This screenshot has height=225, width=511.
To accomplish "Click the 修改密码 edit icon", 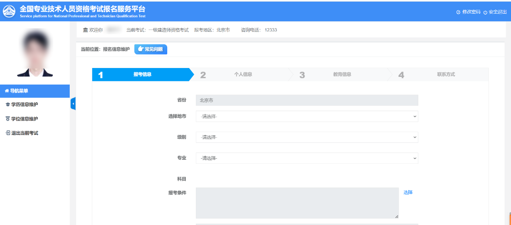I will pos(458,12).
